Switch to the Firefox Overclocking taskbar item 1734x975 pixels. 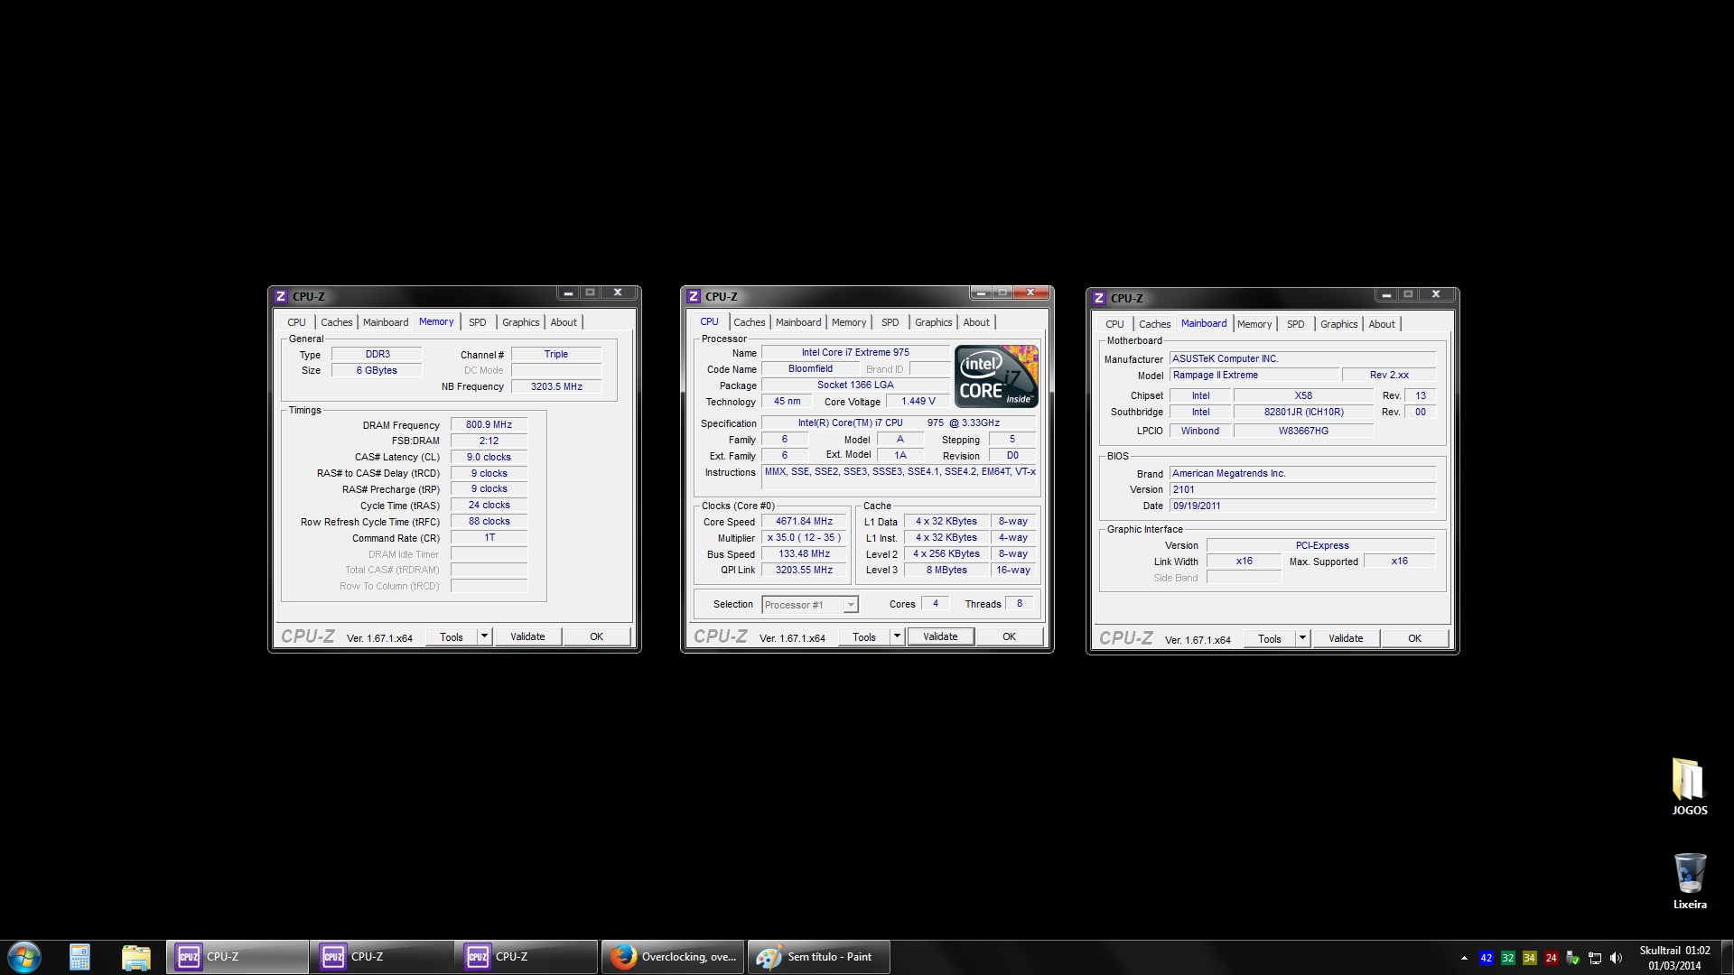pos(673,957)
